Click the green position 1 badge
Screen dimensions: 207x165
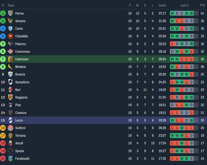pyautogui.click(x=3, y=13)
